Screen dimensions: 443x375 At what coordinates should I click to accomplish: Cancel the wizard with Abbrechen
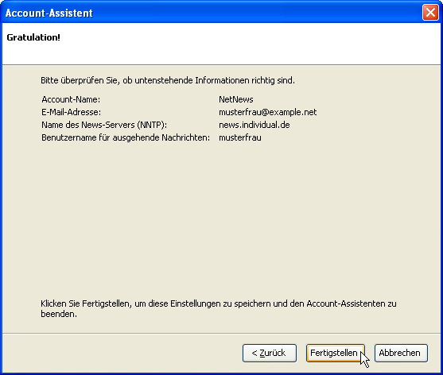coord(401,353)
